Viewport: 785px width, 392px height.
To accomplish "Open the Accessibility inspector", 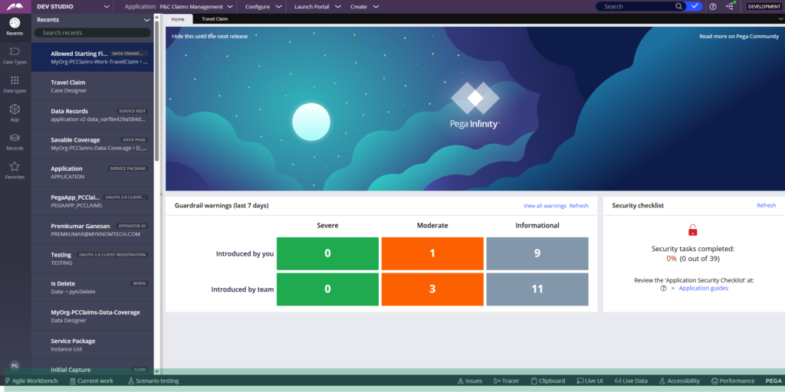I will tap(679, 381).
